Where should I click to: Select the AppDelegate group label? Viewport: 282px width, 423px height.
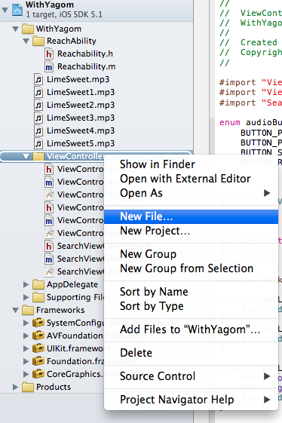(72, 284)
